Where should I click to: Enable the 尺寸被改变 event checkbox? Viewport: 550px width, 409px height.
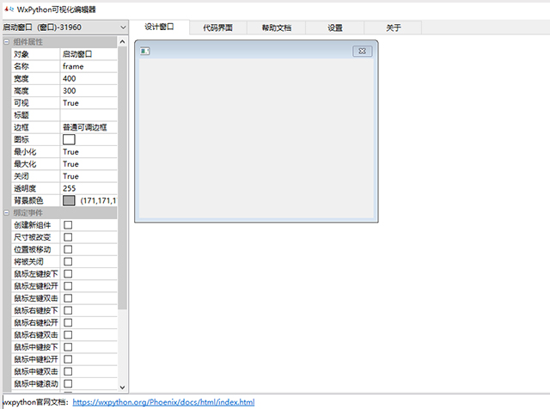(68, 237)
